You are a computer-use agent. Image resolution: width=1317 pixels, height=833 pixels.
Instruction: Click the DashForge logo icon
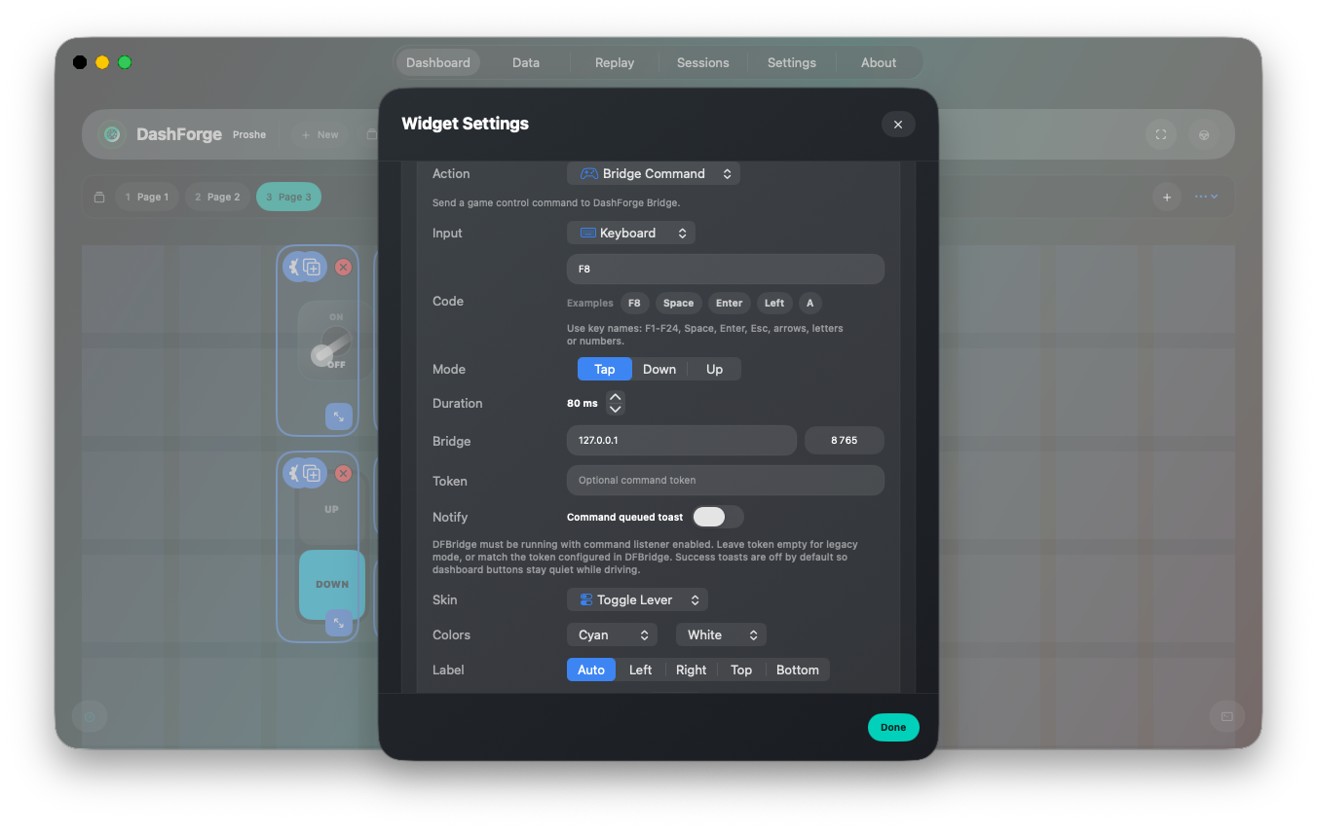pos(113,134)
